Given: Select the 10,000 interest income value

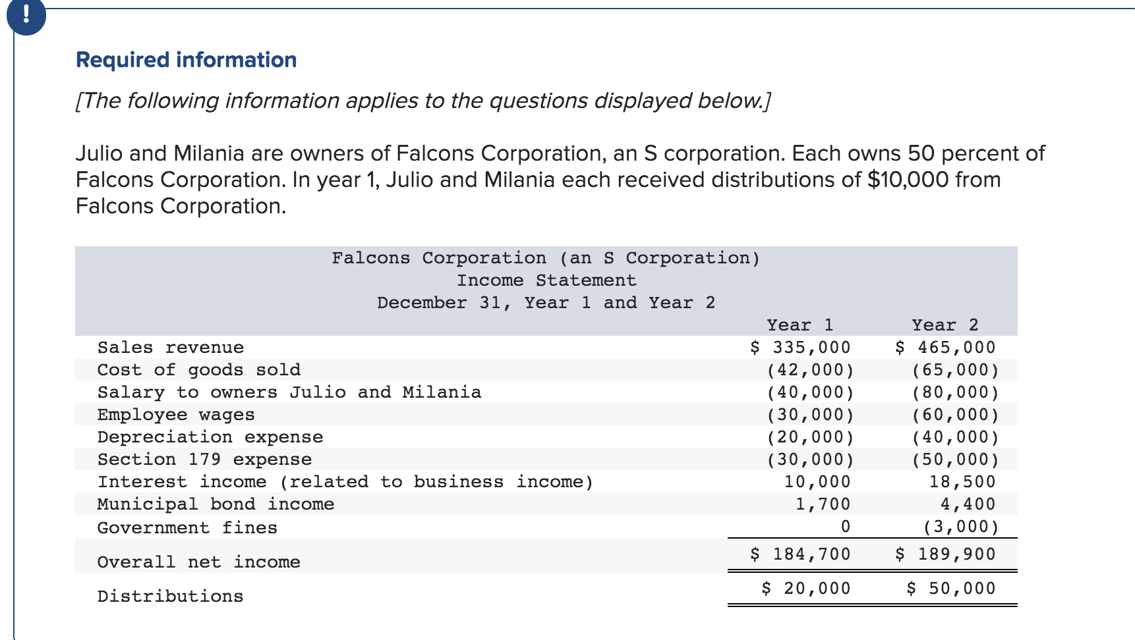Looking at the screenshot, I should point(817,482).
